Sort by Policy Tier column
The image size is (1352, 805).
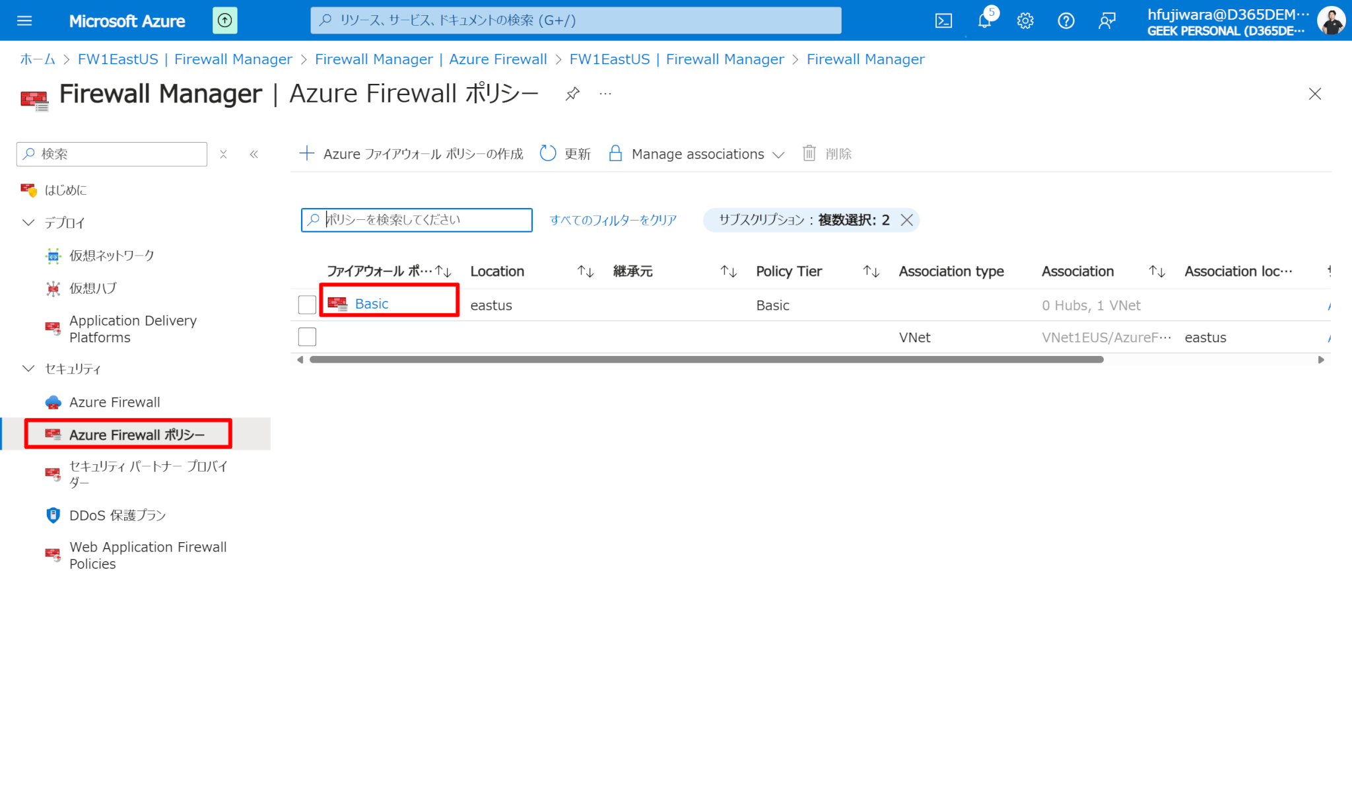click(817, 271)
